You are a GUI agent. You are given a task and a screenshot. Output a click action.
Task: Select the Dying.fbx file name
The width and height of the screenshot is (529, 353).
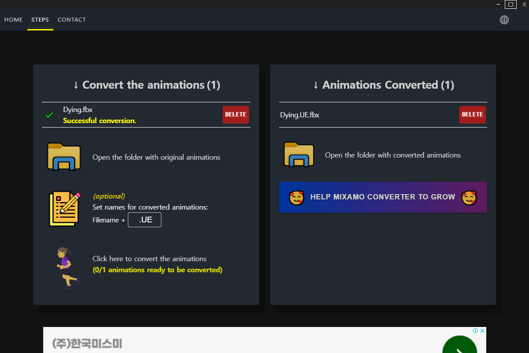coord(78,110)
